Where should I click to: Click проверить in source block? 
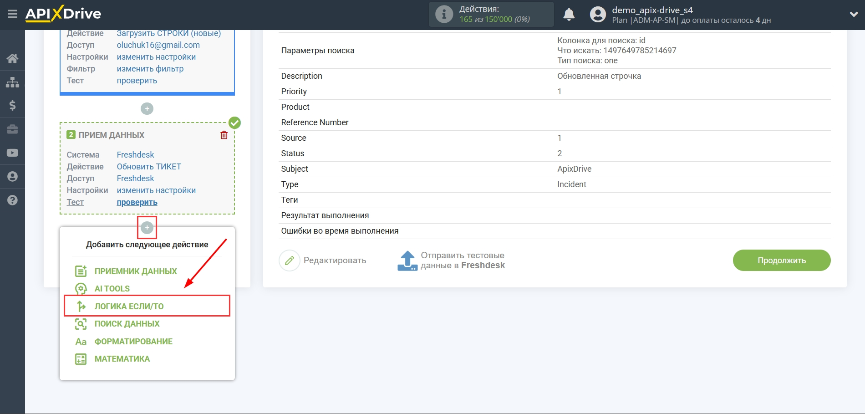(x=137, y=81)
